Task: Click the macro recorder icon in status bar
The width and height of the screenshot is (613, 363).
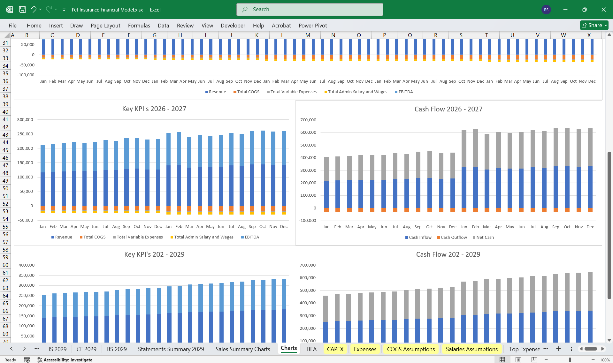Action: [x=27, y=360]
